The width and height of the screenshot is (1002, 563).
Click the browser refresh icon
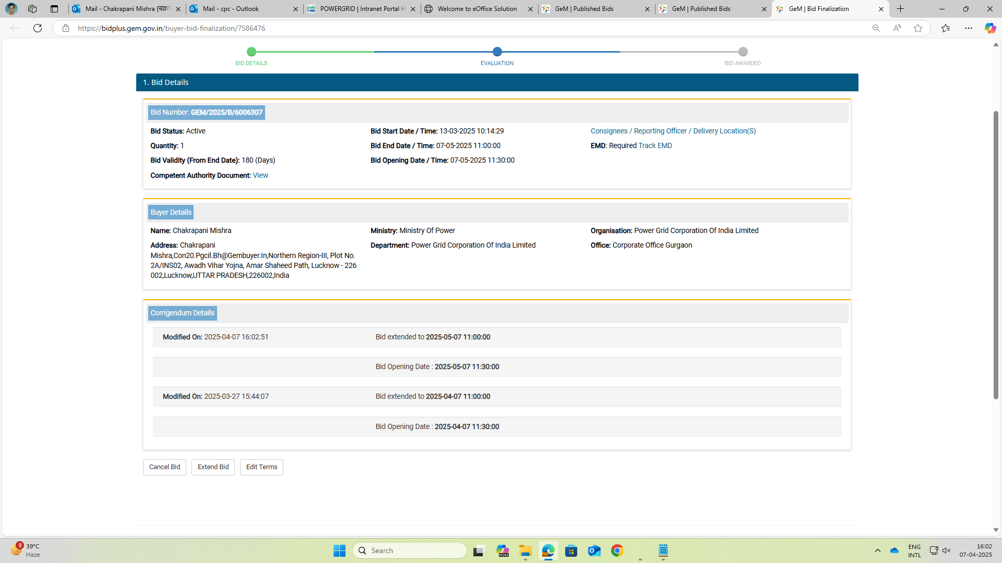click(38, 28)
